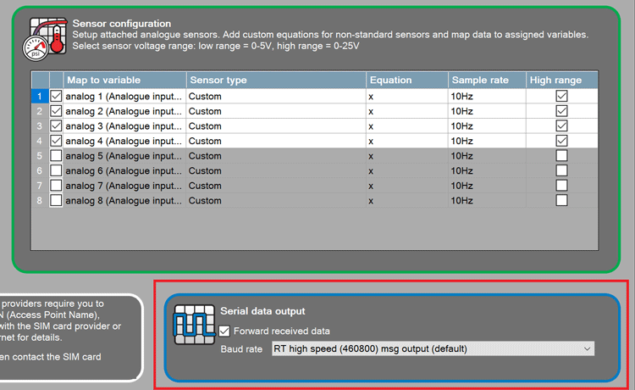635x390 pixels.
Task: Select row number 1 in sensor table
Action: (x=39, y=97)
